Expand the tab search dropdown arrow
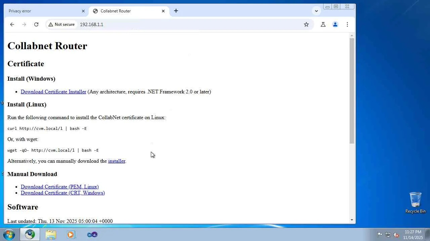Image resolution: width=430 pixels, height=241 pixels. (x=316, y=11)
